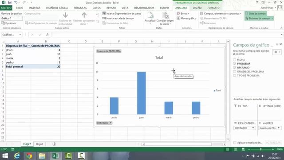The image size is (284, 160).
Task: Switch to the FORMATO tab
Action: 213,8
